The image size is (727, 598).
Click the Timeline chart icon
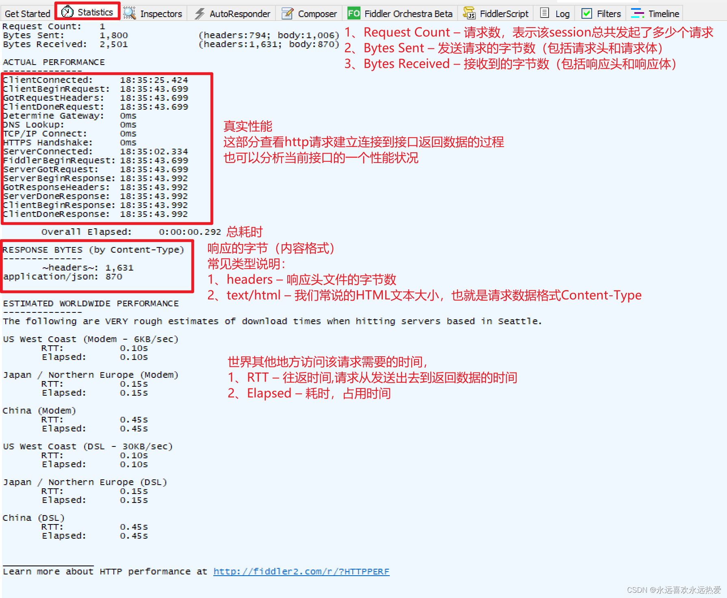tap(637, 13)
